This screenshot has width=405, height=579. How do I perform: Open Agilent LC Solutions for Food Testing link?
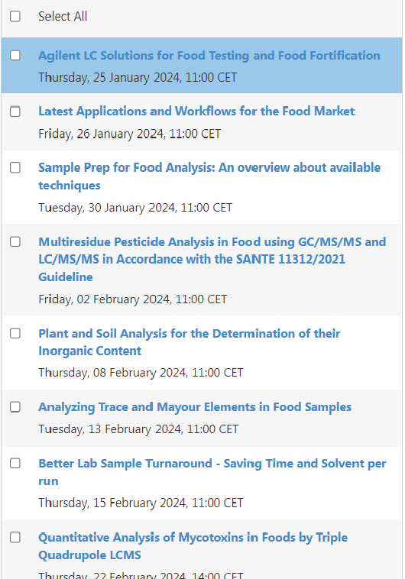click(209, 56)
